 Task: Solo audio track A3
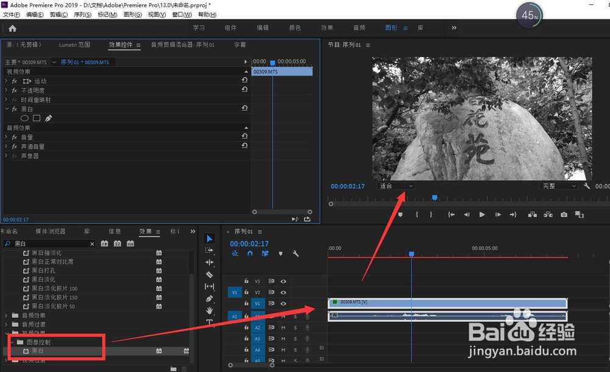click(x=295, y=339)
